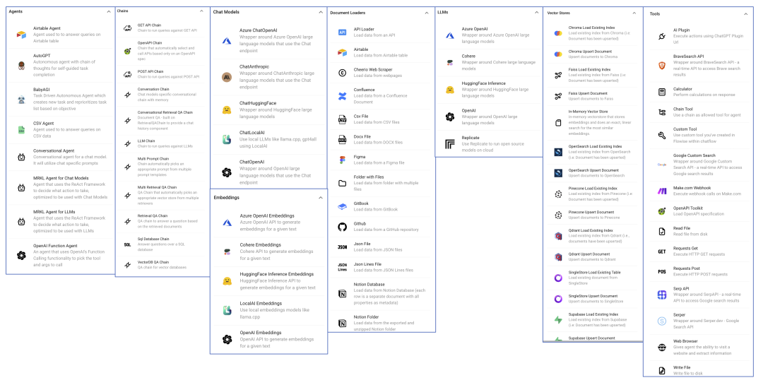The width and height of the screenshot is (763, 385).
Task: Click the Cohere Embeddings icon
Action: pos(227,251)
